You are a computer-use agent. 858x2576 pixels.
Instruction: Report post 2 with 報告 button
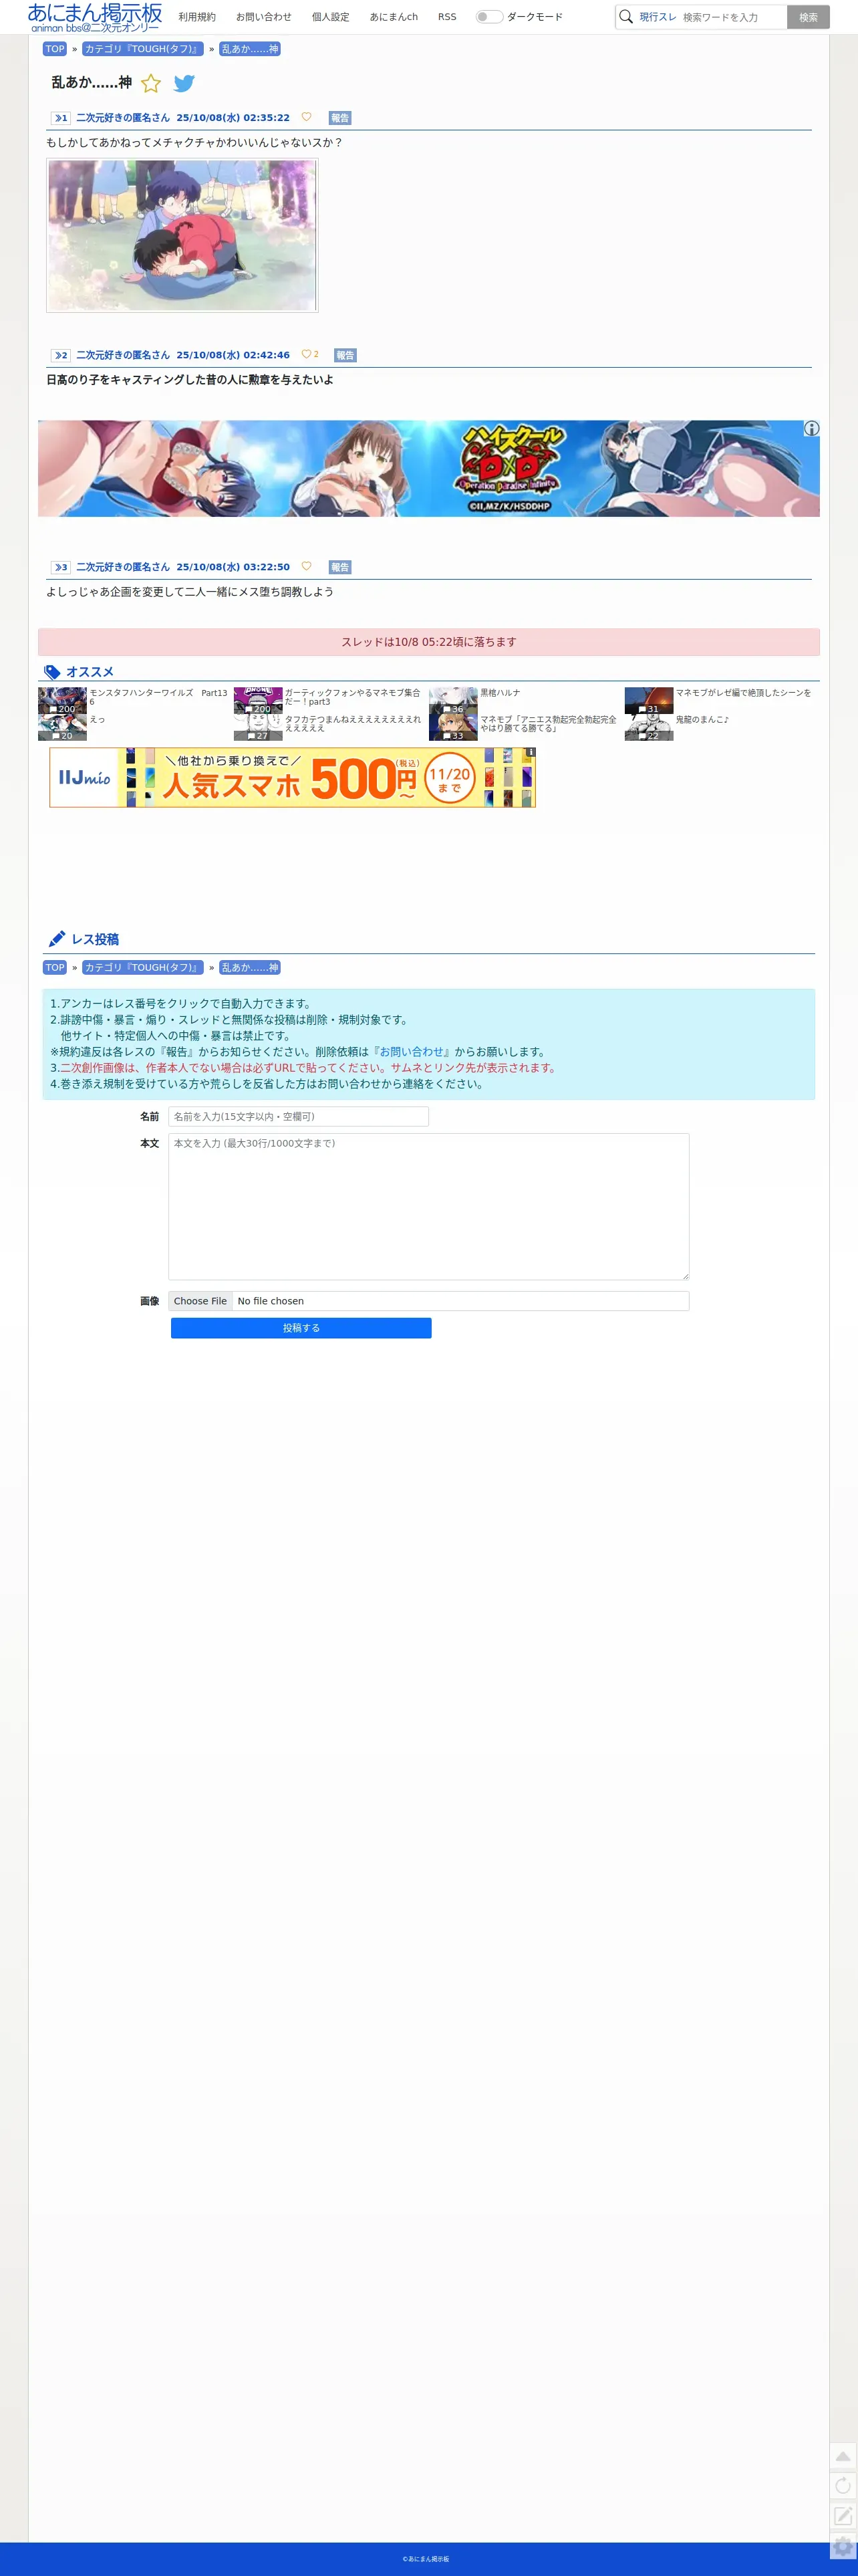(x=345, y=355)
